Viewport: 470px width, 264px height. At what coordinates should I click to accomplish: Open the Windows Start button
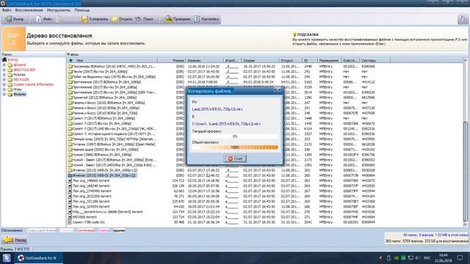[x=7, y=258]
